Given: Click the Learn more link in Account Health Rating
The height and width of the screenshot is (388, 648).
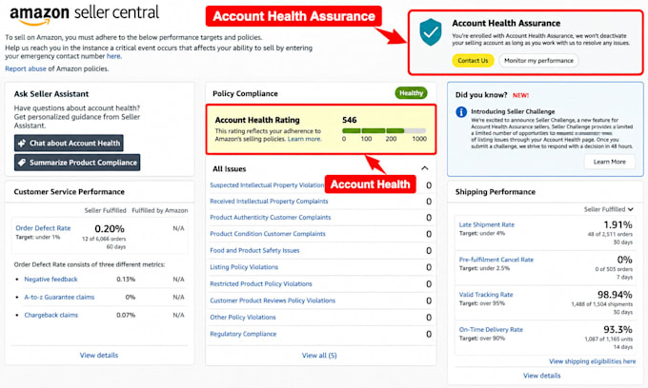Looking at the screenshot, I should [304, 139].
